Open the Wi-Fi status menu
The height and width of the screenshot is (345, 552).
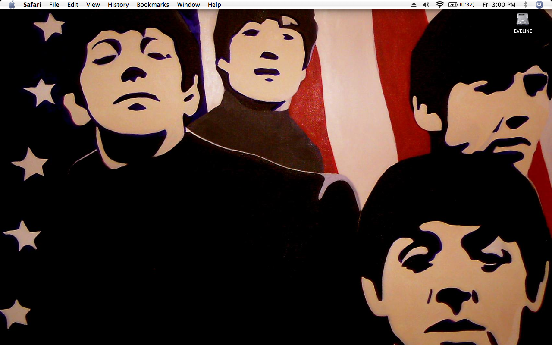[x=440, y=5]
